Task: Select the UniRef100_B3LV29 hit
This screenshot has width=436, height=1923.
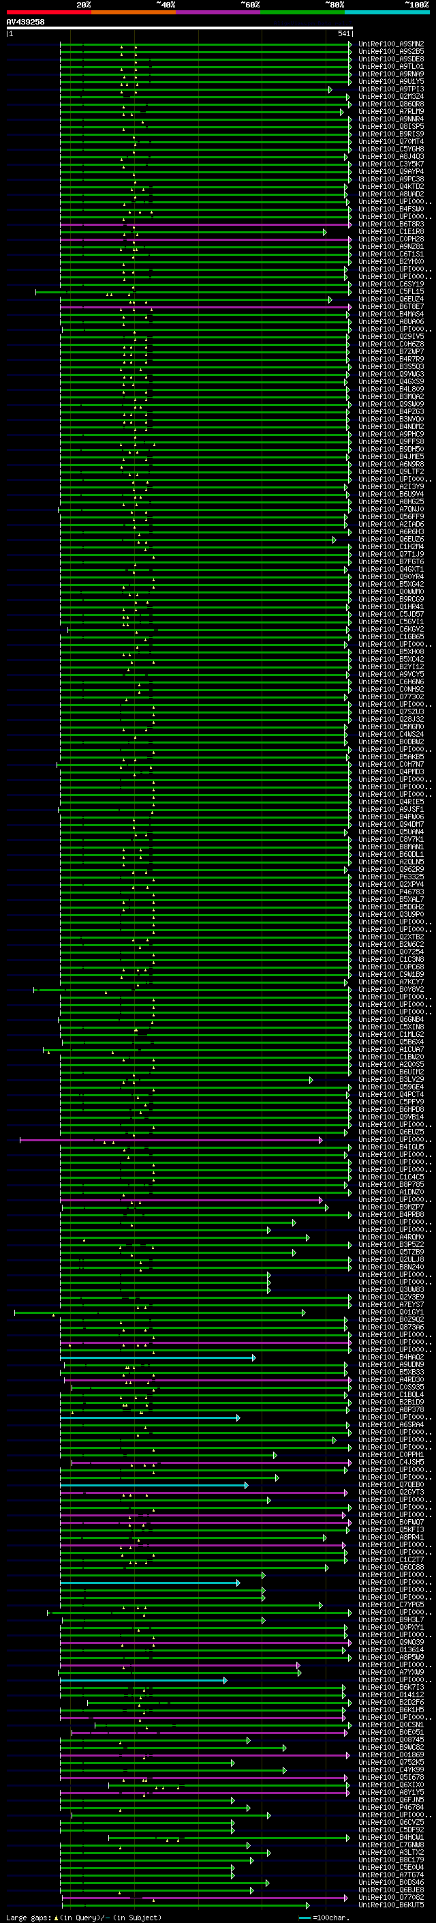Action: [391, 1079]
